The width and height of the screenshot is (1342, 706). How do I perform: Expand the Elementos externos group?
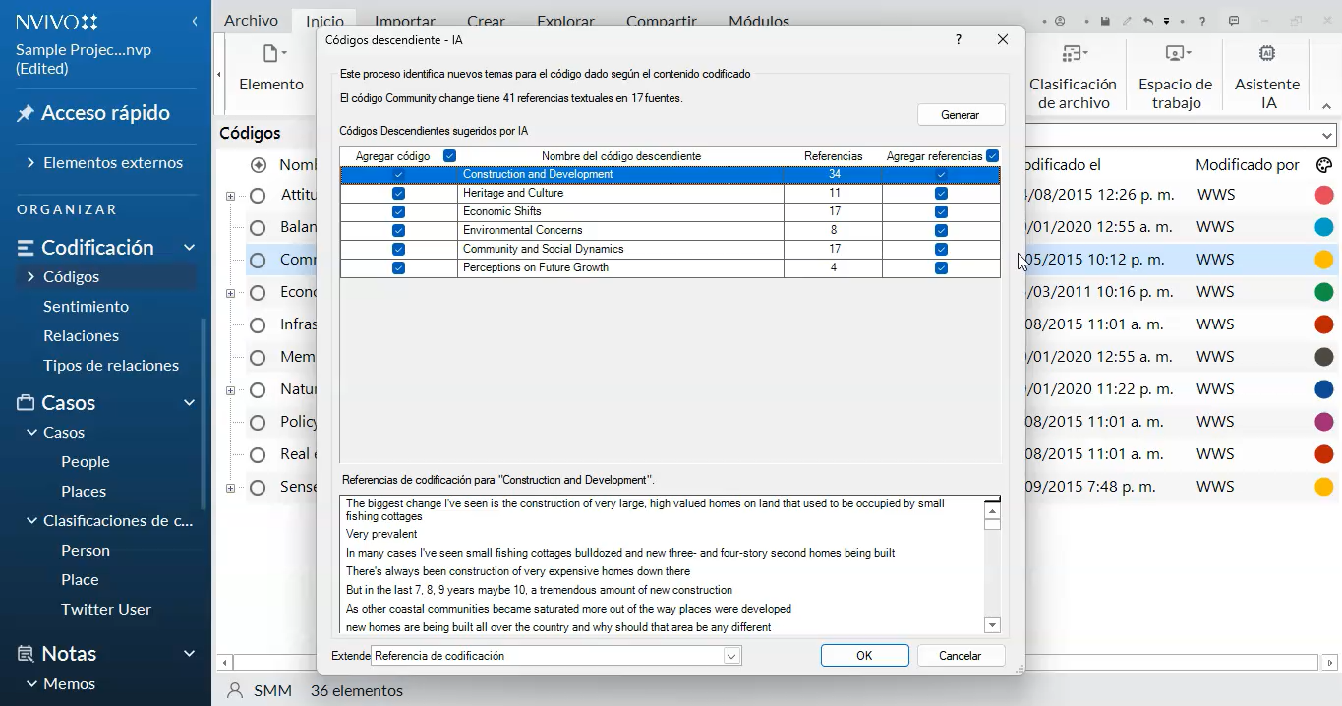[x=31, y=163]
